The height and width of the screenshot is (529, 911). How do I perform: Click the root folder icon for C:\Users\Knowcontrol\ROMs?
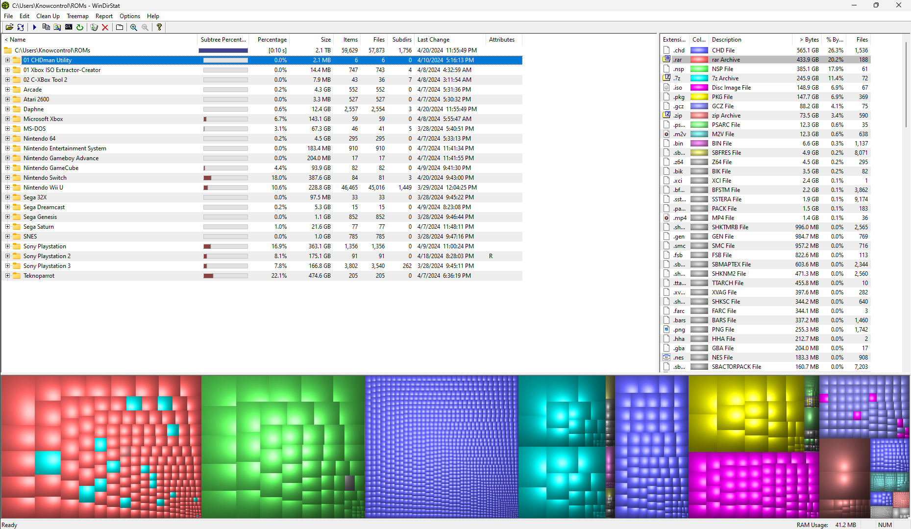pos(8,50)
